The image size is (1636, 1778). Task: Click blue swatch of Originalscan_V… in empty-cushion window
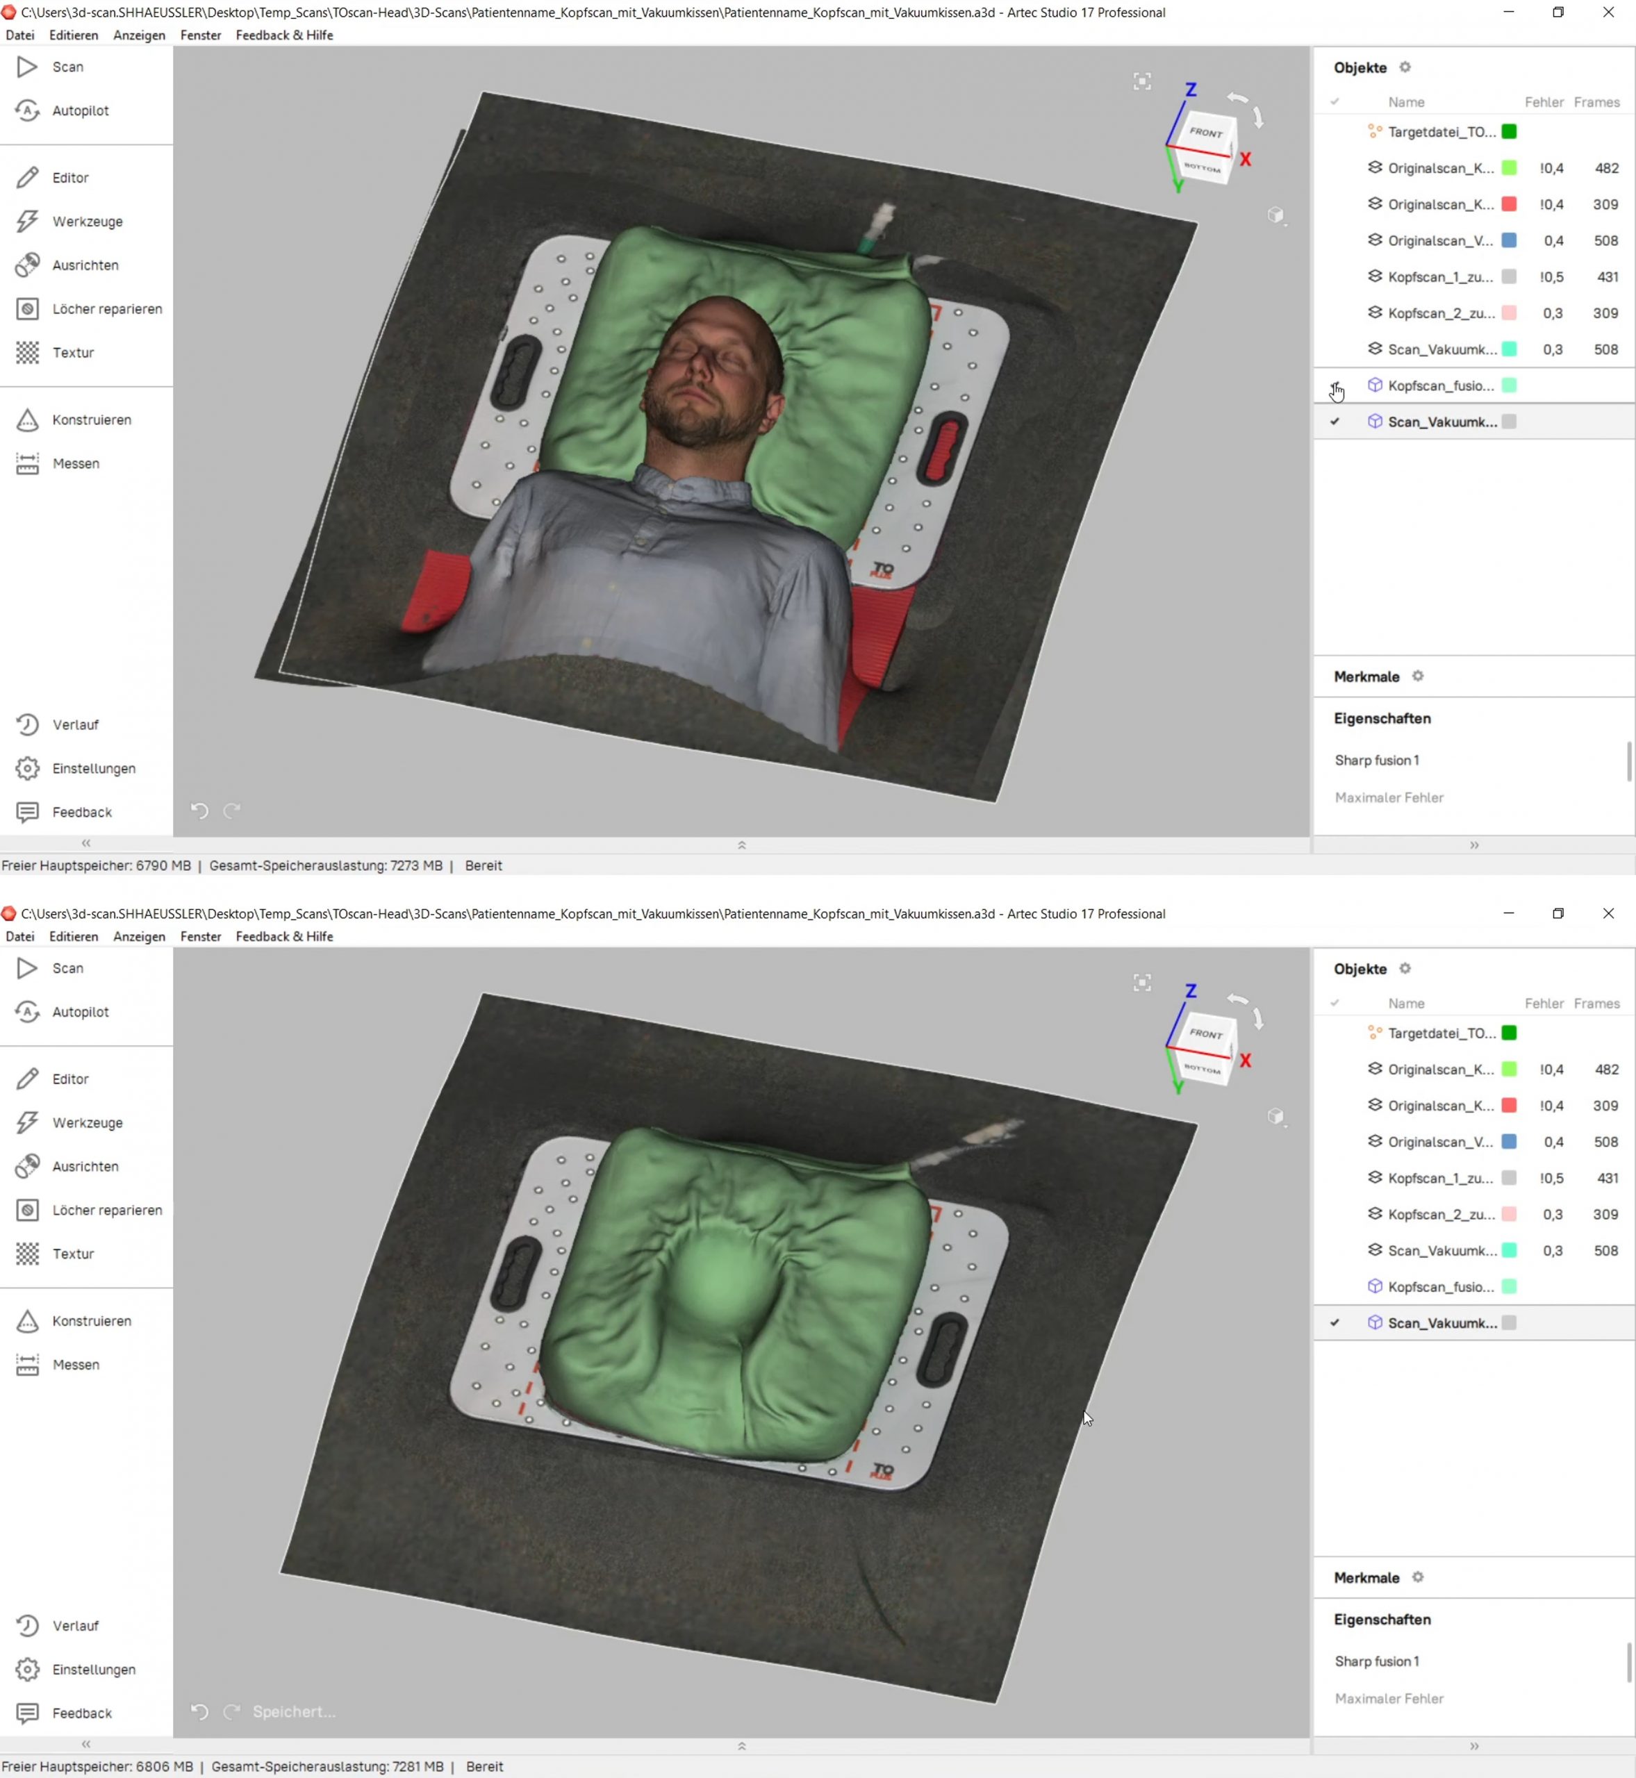(1510, 1142)
